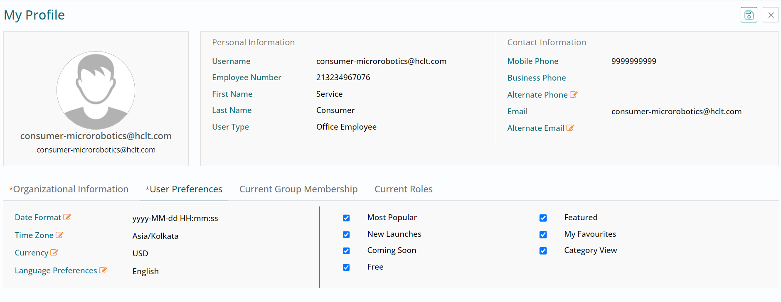781x302 pixels.
Task: Edit the Currency preference
Action: pyautogui.click(x=54, y=253)
